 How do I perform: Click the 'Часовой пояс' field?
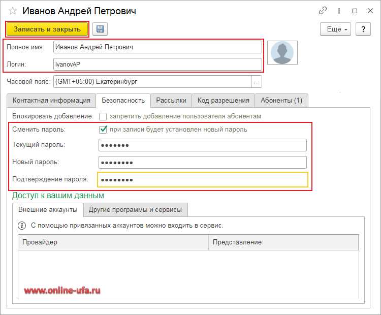pos(152,82)
